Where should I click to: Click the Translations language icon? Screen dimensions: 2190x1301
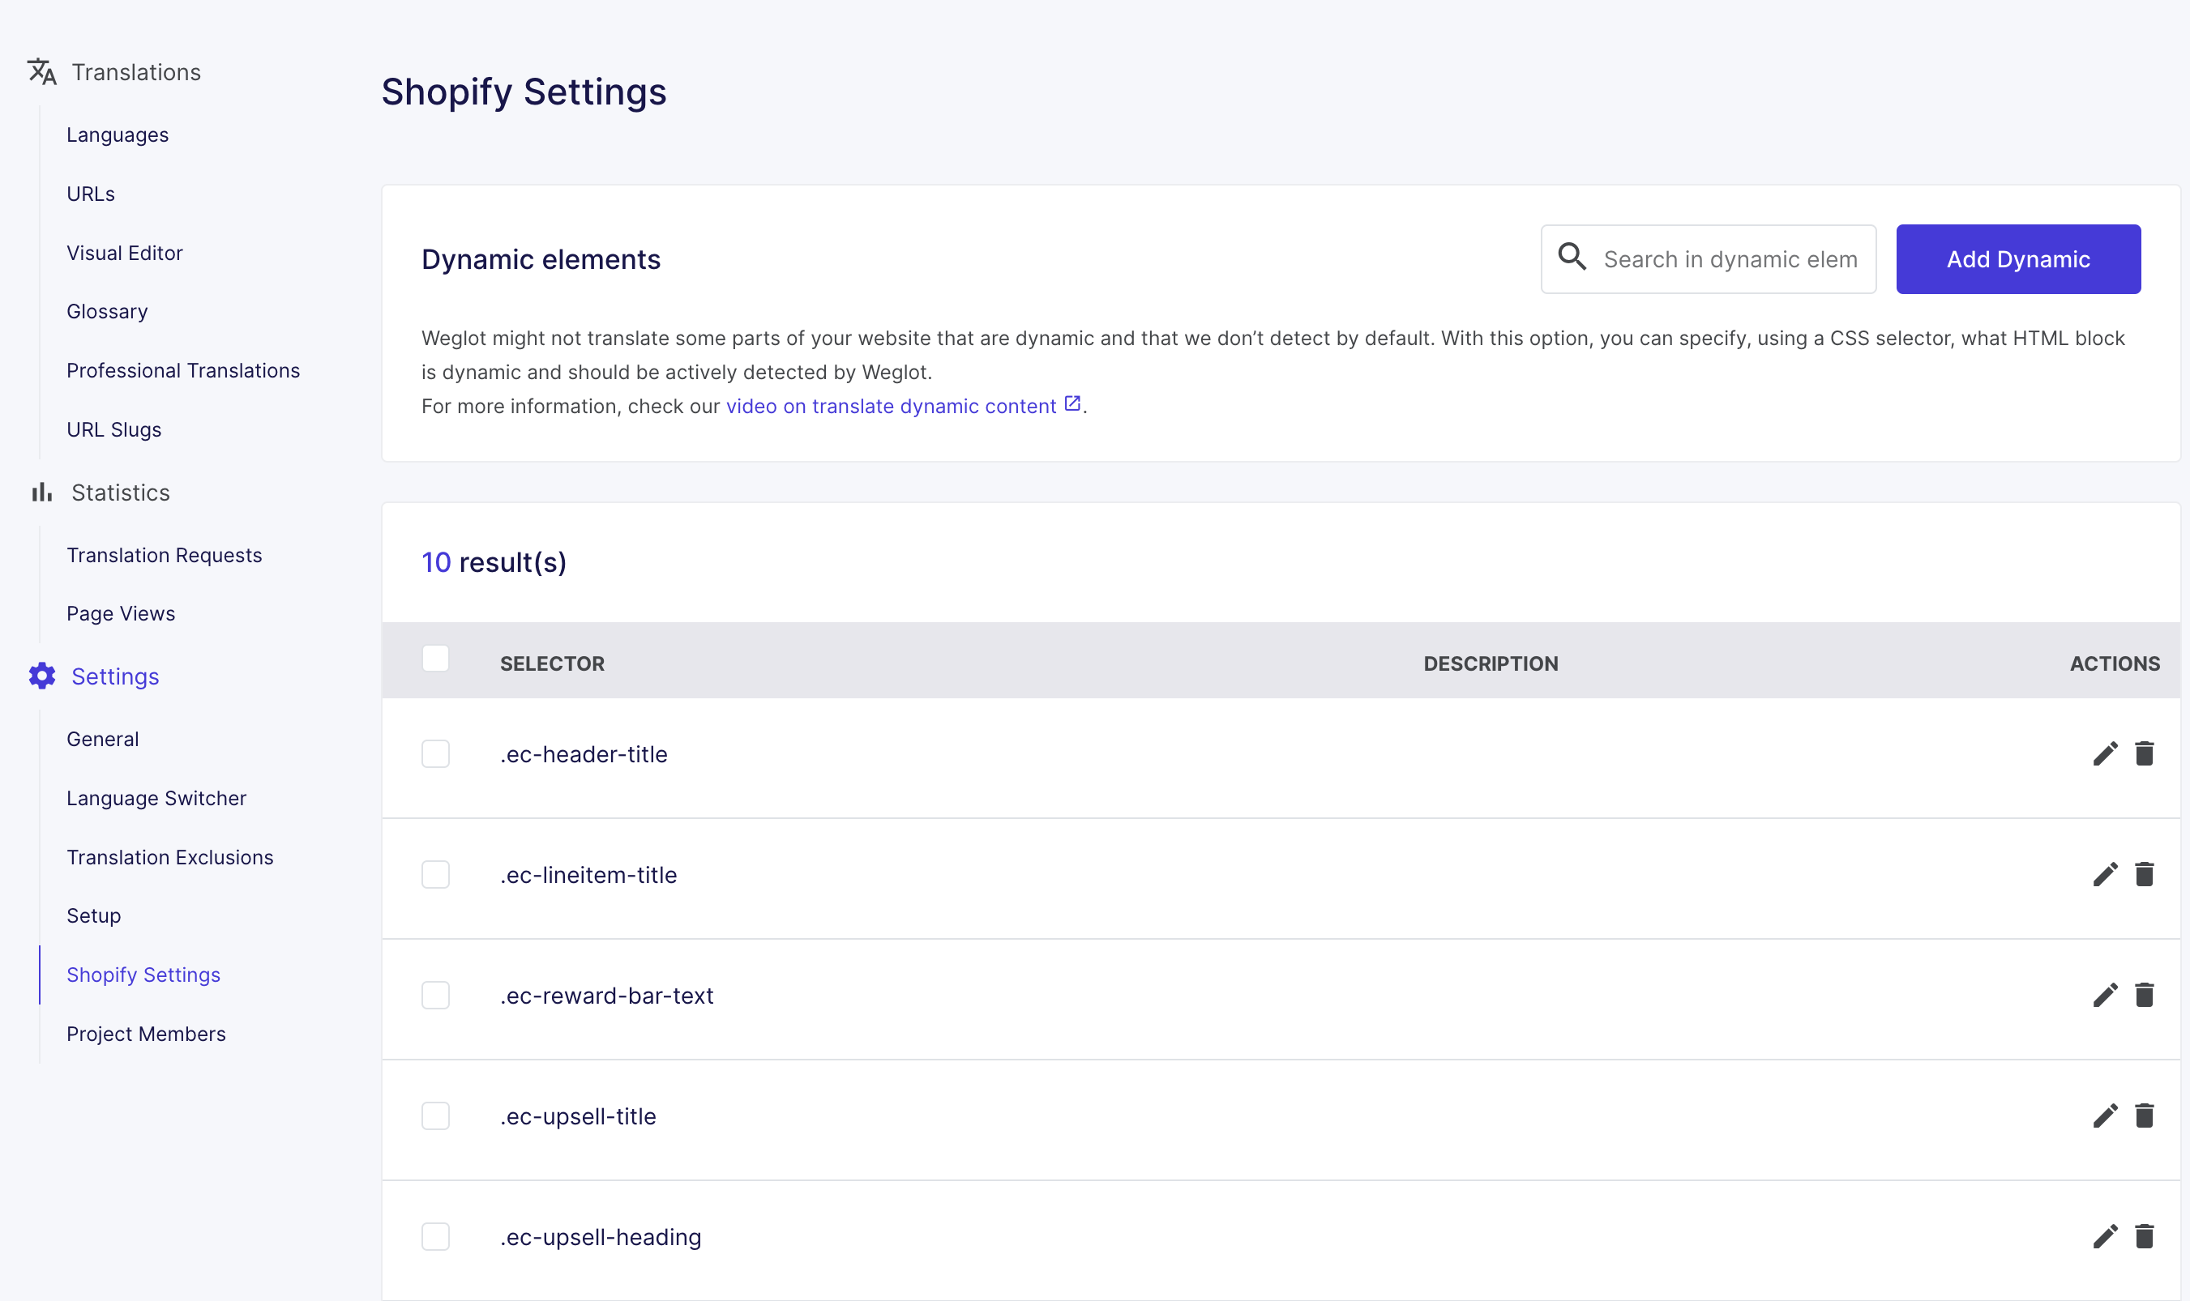point(42,72)
